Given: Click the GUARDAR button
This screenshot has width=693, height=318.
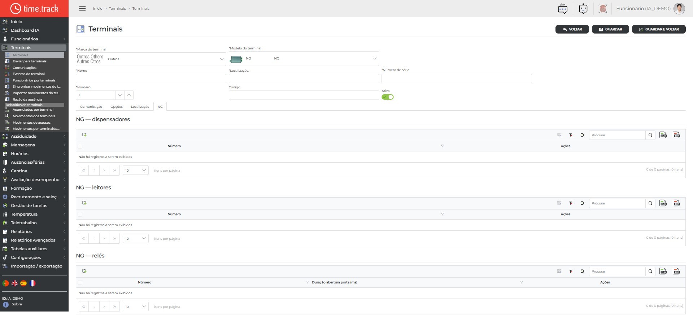Looking at the screenshot, I should (x=610, y=29).
